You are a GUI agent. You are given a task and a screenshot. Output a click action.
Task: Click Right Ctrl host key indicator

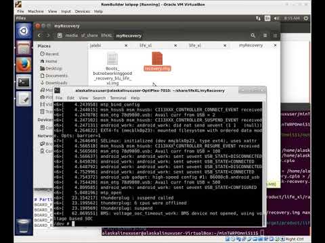click(x=295, y=239)
